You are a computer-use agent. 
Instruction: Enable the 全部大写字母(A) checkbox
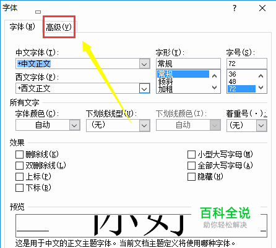tap(191, 165)
